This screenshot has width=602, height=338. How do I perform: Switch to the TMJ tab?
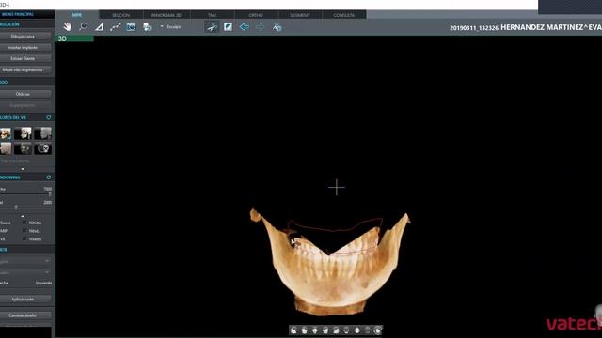[213, 15]
